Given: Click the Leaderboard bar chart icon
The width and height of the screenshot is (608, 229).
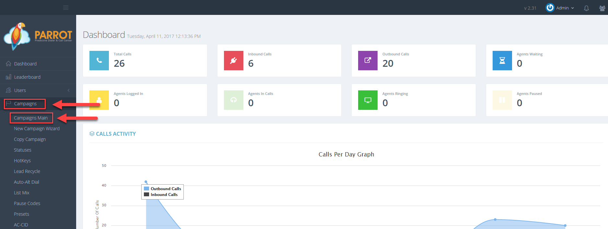Looking at the screenshot, I should 8,77.
